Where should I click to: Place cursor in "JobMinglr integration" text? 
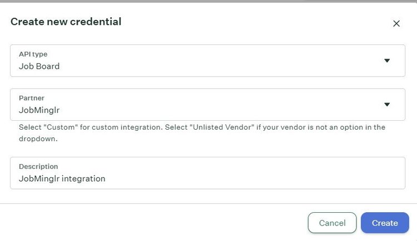[62, 178]
